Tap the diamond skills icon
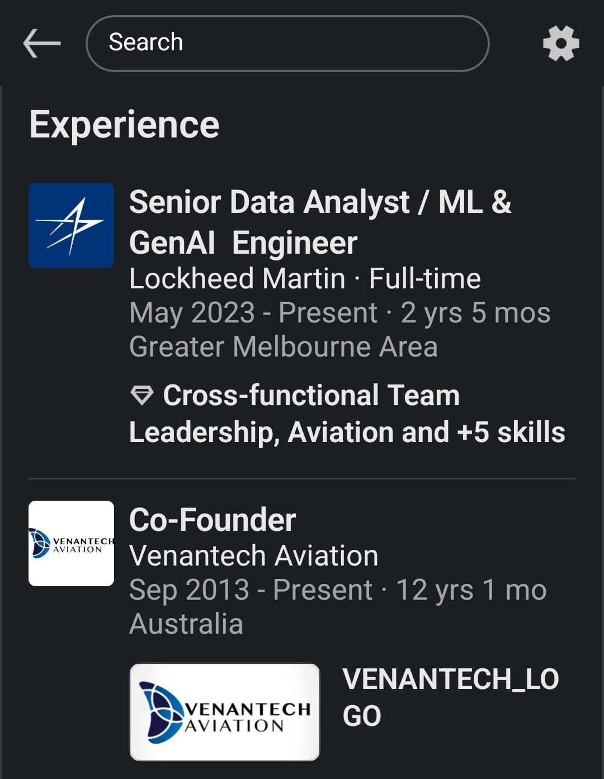Viewport: 604px width, 779px height. pos(141,396)
